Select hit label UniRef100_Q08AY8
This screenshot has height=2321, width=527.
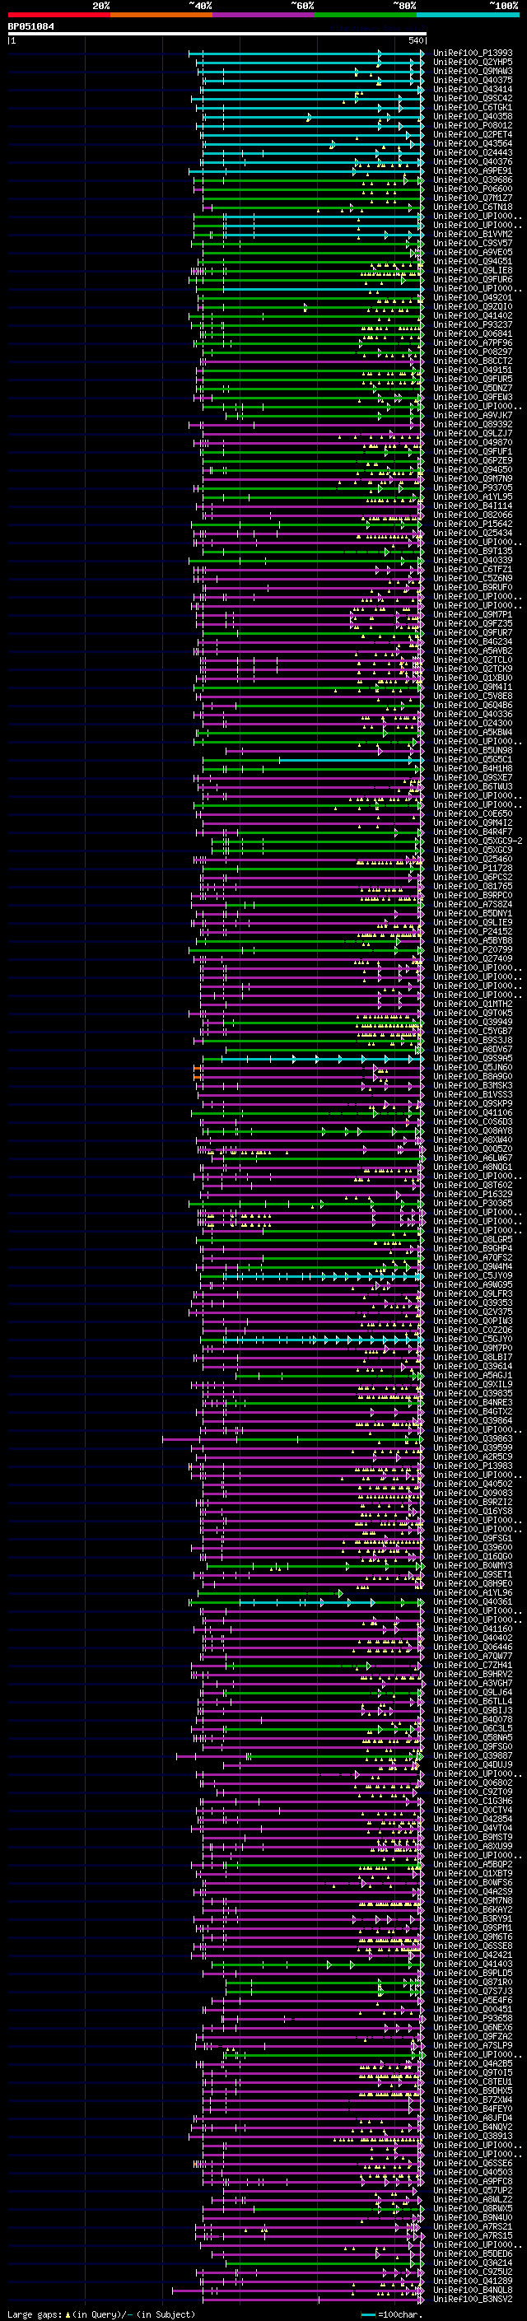tap(473, 1130)
